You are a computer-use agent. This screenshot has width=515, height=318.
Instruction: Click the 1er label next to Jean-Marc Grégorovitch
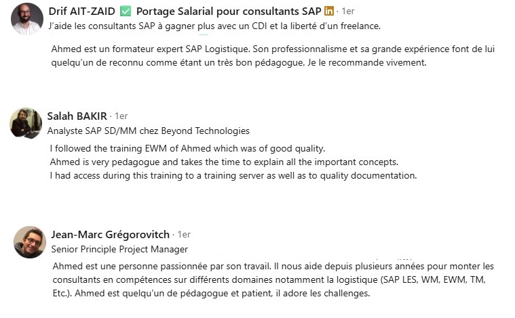pyautogui.click(x=184, y=234)
